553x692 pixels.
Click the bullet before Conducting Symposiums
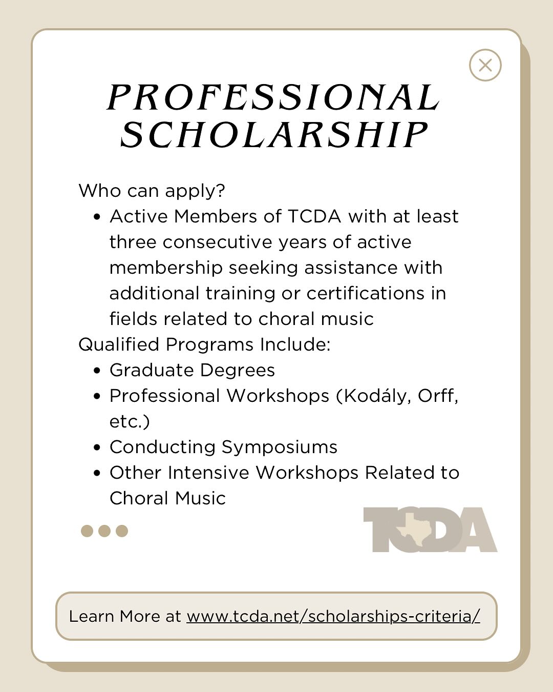tap(97, 447)
